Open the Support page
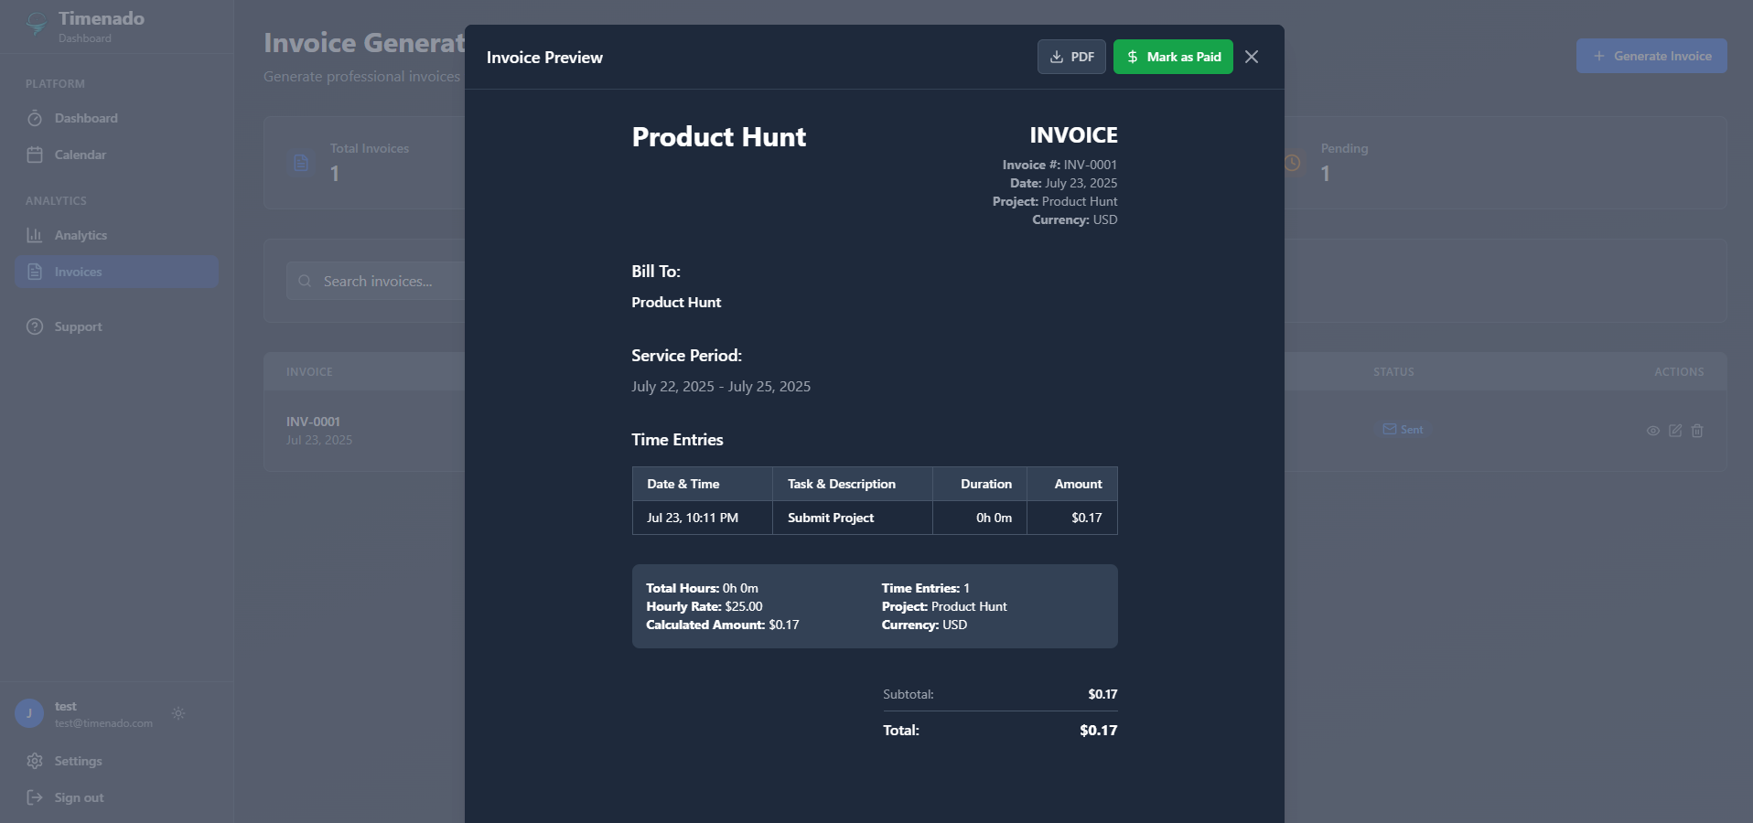This screenshot has height=823, width=1753. pyautogui.click(x=116, y=326)
